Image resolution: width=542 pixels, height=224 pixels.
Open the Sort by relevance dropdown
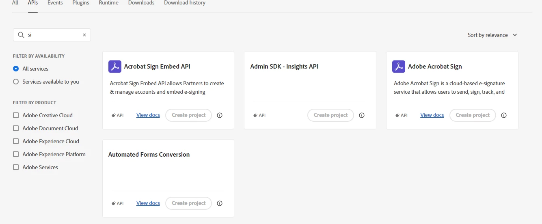point(492,35)
